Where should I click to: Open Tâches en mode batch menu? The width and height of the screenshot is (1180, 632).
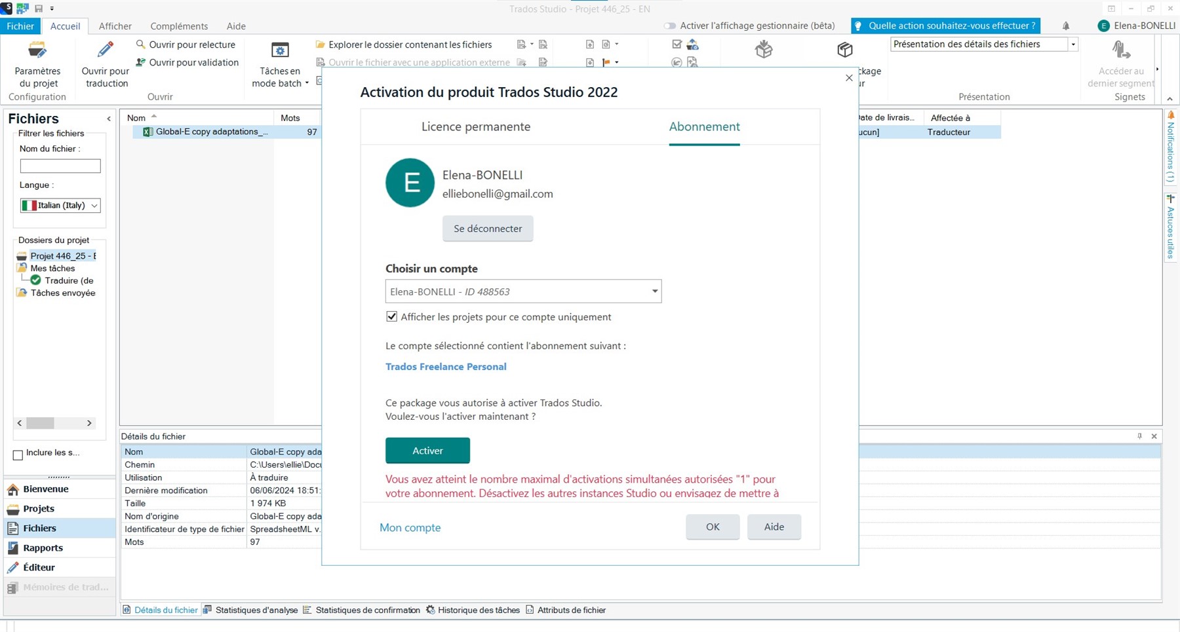(280, 64)
